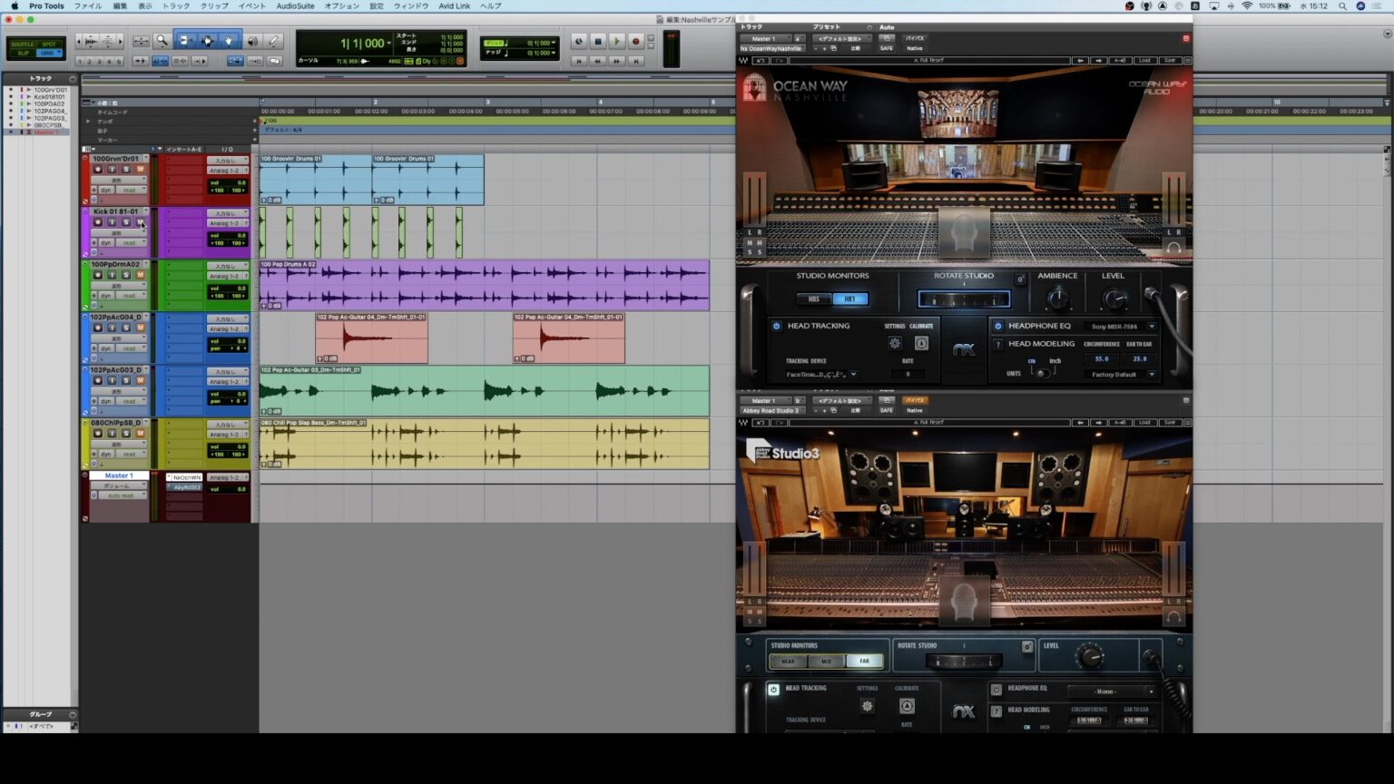Click previous preset arrow in Abbey Road toolbar
Viewport: 1394px width, 784px height.
click(x=1080, y=423)
